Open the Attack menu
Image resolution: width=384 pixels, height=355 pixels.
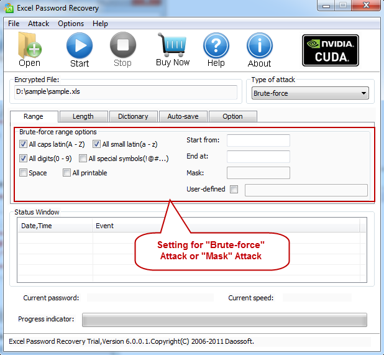(x=39, y=24)
